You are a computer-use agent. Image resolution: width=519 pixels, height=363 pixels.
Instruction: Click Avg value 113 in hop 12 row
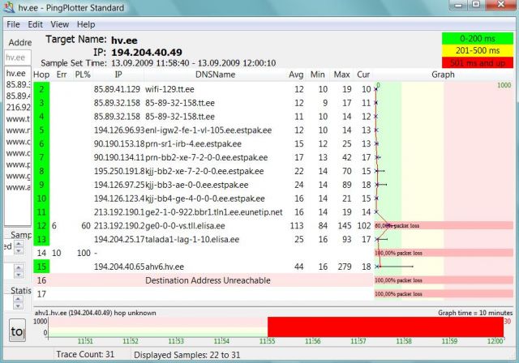tap(297, 226)
